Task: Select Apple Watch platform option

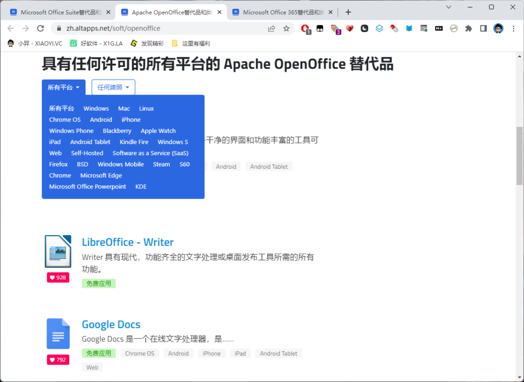Action: [158, 131]
